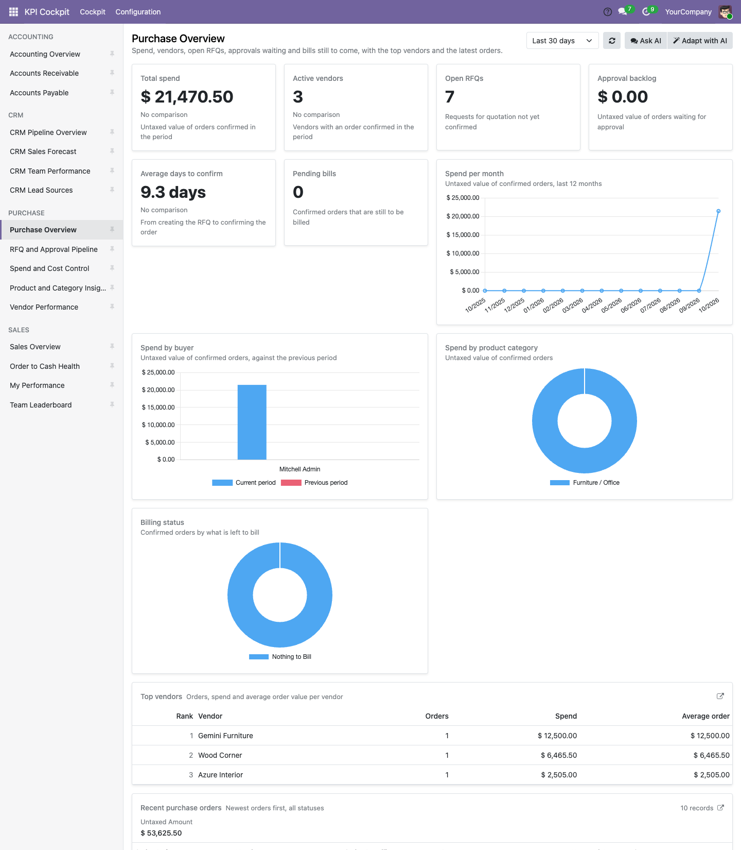
Task: Toggle Previous period legend swatch
Action: (291, 483)
